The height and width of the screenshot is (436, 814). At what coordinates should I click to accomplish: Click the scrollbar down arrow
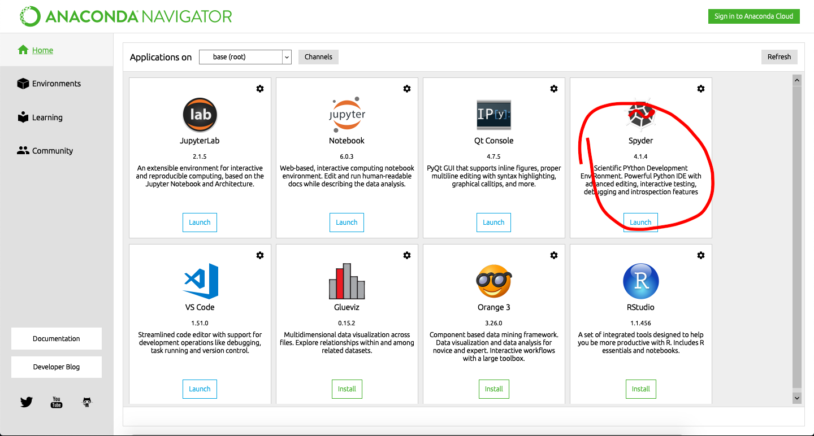point(797,398)
